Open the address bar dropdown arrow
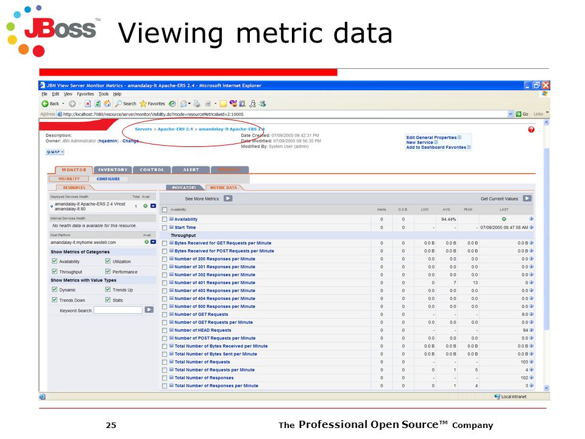 tap(511, 114)
